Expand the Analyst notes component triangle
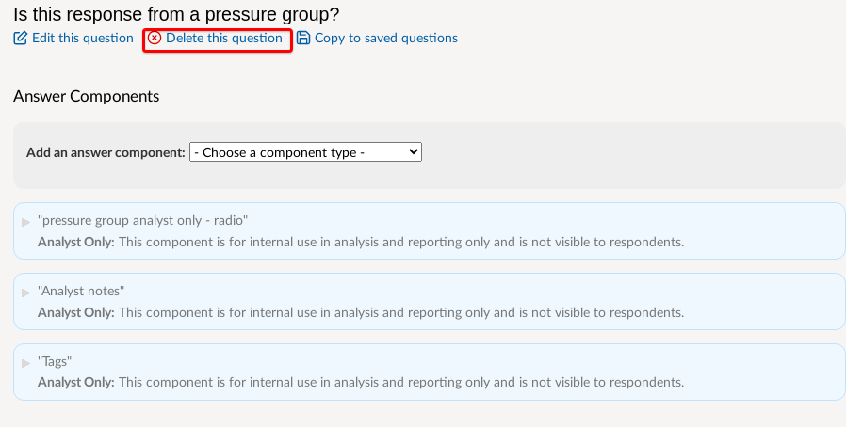 [x=25, y=293]
